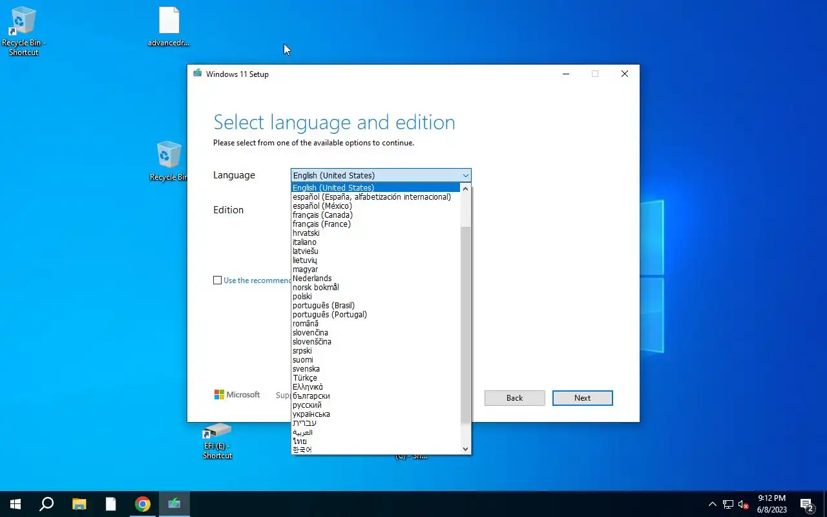The height and width of the screenshot is (517, 827).
Task: Click the list scrollbar down arrow
Action: [x=465, y=448]
